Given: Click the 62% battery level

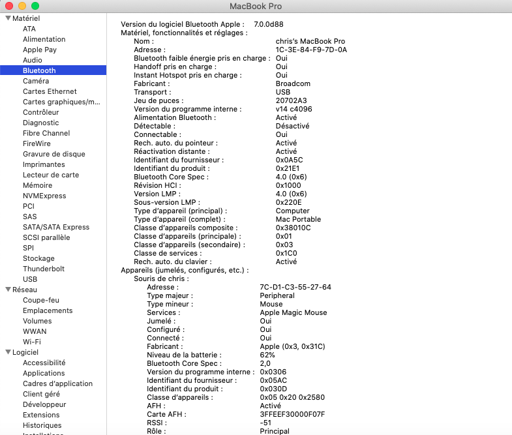Looking at the screenshot, I should [x=267, y=355].
